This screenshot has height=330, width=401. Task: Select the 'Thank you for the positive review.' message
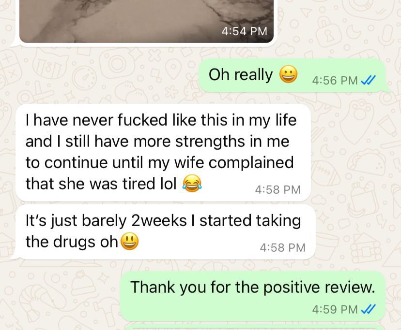(253, 296)
